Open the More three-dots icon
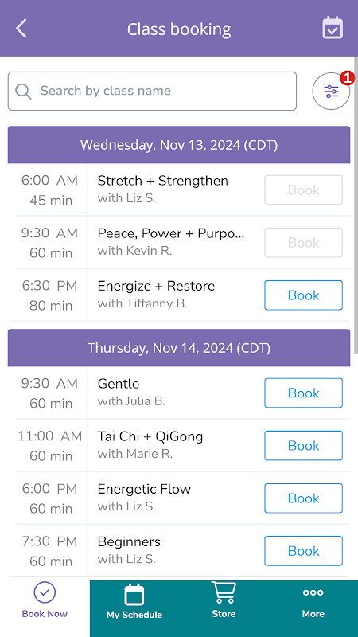Image resolution: width=358 pixels, height=637 pixels. coord(313,592)
